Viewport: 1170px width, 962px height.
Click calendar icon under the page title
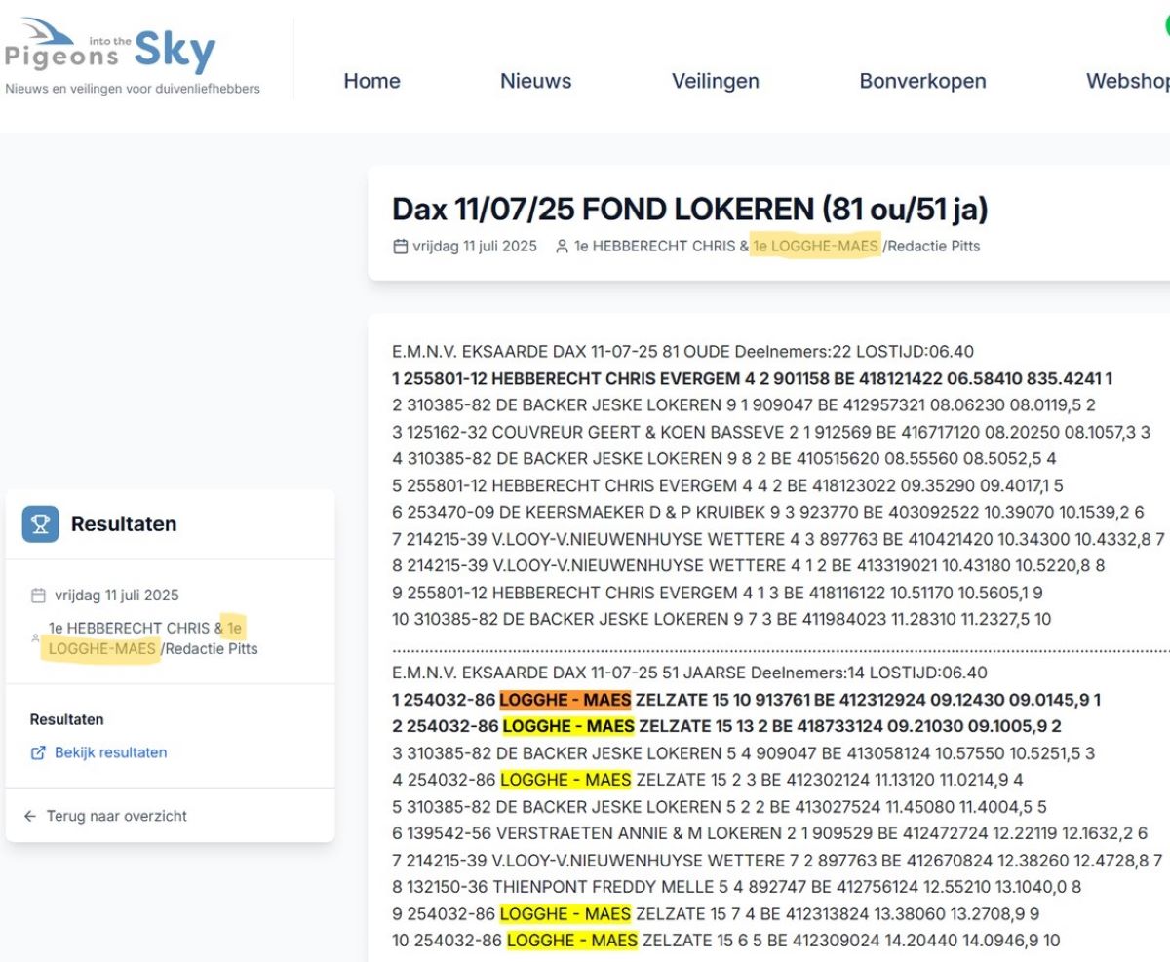tap(400, 247)
